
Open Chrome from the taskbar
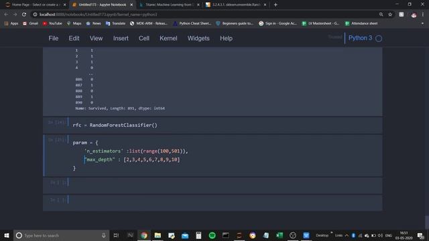pyautogui.click(x=144, y=235)
